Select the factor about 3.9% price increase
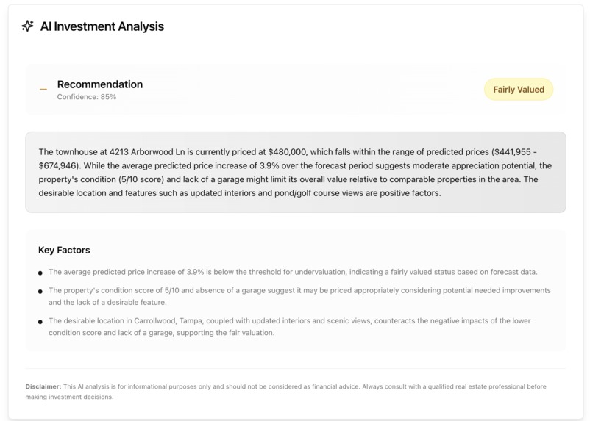Screen dimensions: 590x421 coord(293,272)
